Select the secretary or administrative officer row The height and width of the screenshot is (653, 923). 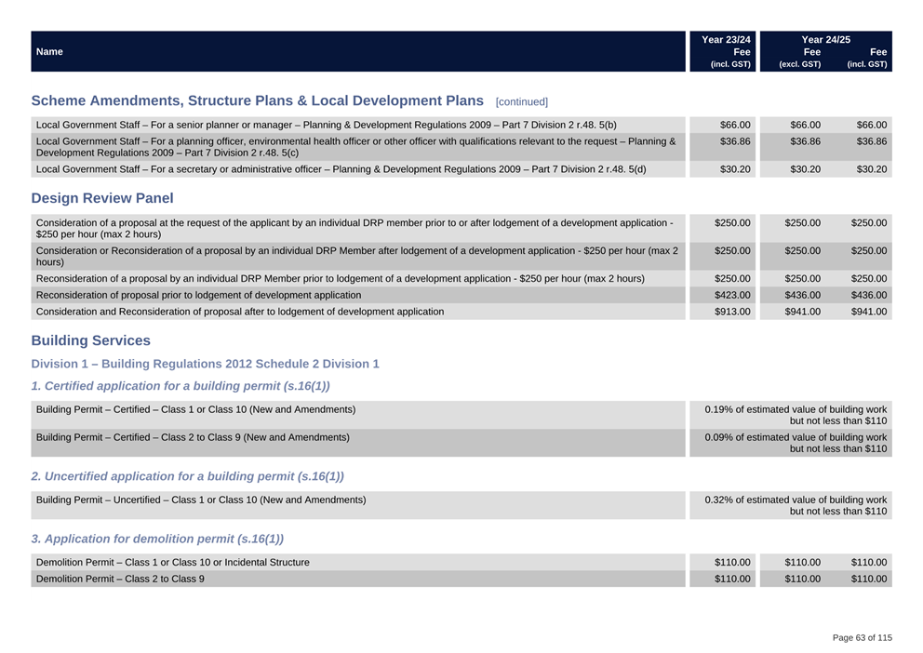(341, 169)
